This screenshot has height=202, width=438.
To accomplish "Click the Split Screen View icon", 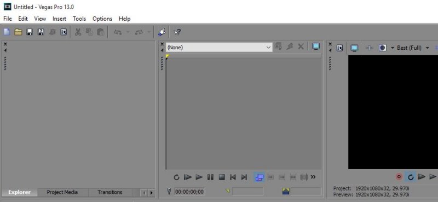I will click(382, 48).
